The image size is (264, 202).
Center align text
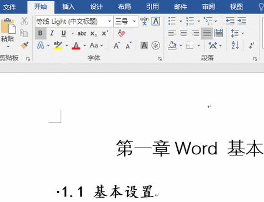click(184, 33)
